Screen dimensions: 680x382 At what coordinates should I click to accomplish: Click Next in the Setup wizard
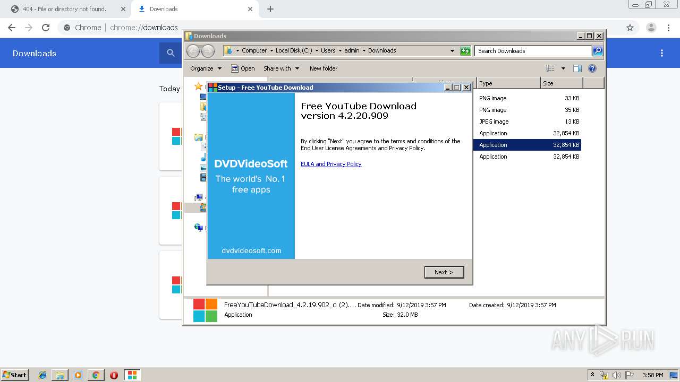click(444, 272)
